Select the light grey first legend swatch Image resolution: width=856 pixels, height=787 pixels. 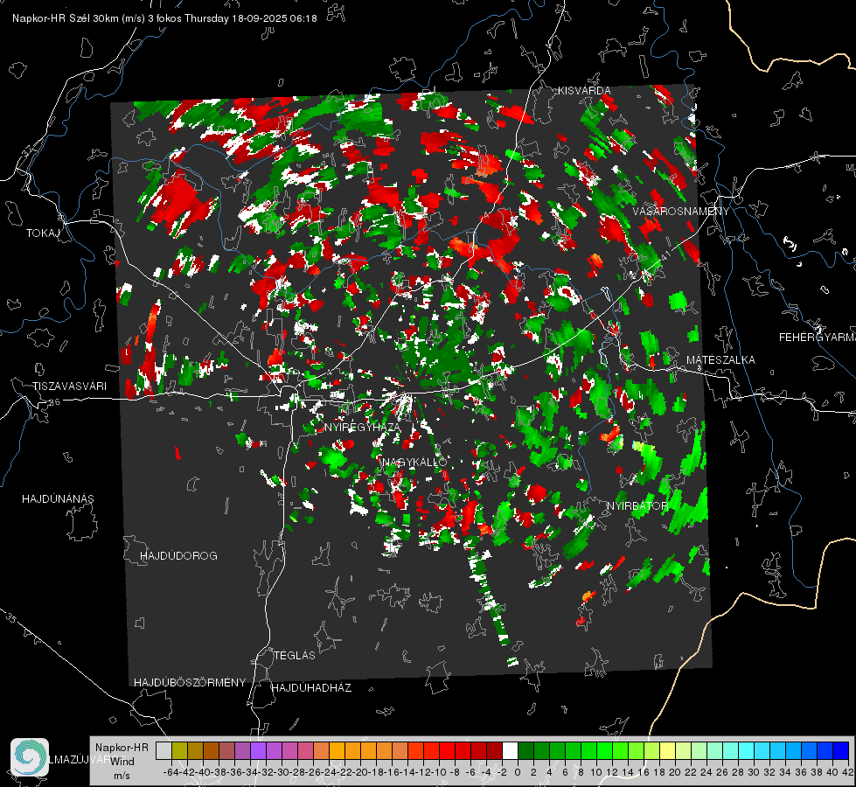(164, 751)
